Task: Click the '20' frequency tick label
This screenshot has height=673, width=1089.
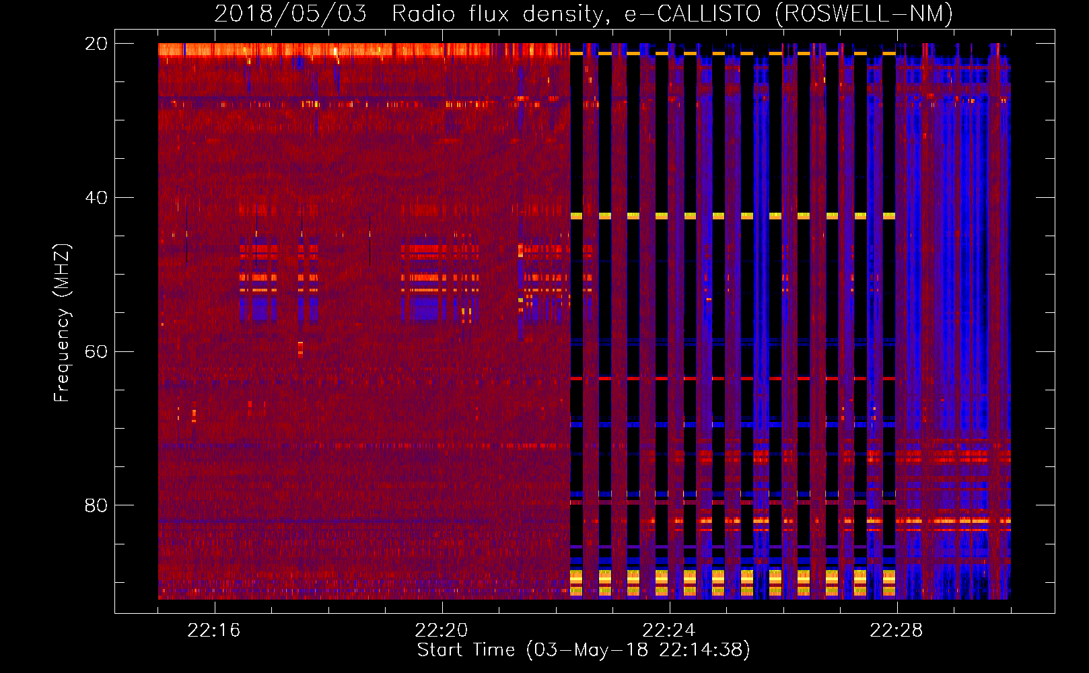Action: click(x=96, y=44)
